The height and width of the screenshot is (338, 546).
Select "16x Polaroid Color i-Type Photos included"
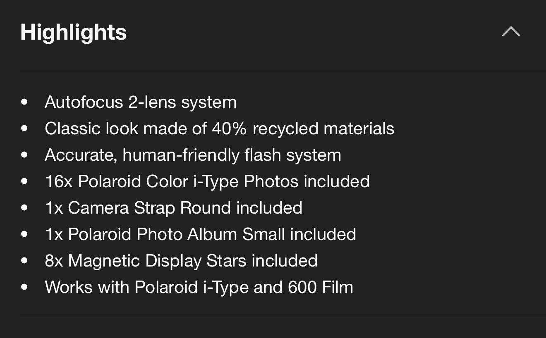click(207, 181)
